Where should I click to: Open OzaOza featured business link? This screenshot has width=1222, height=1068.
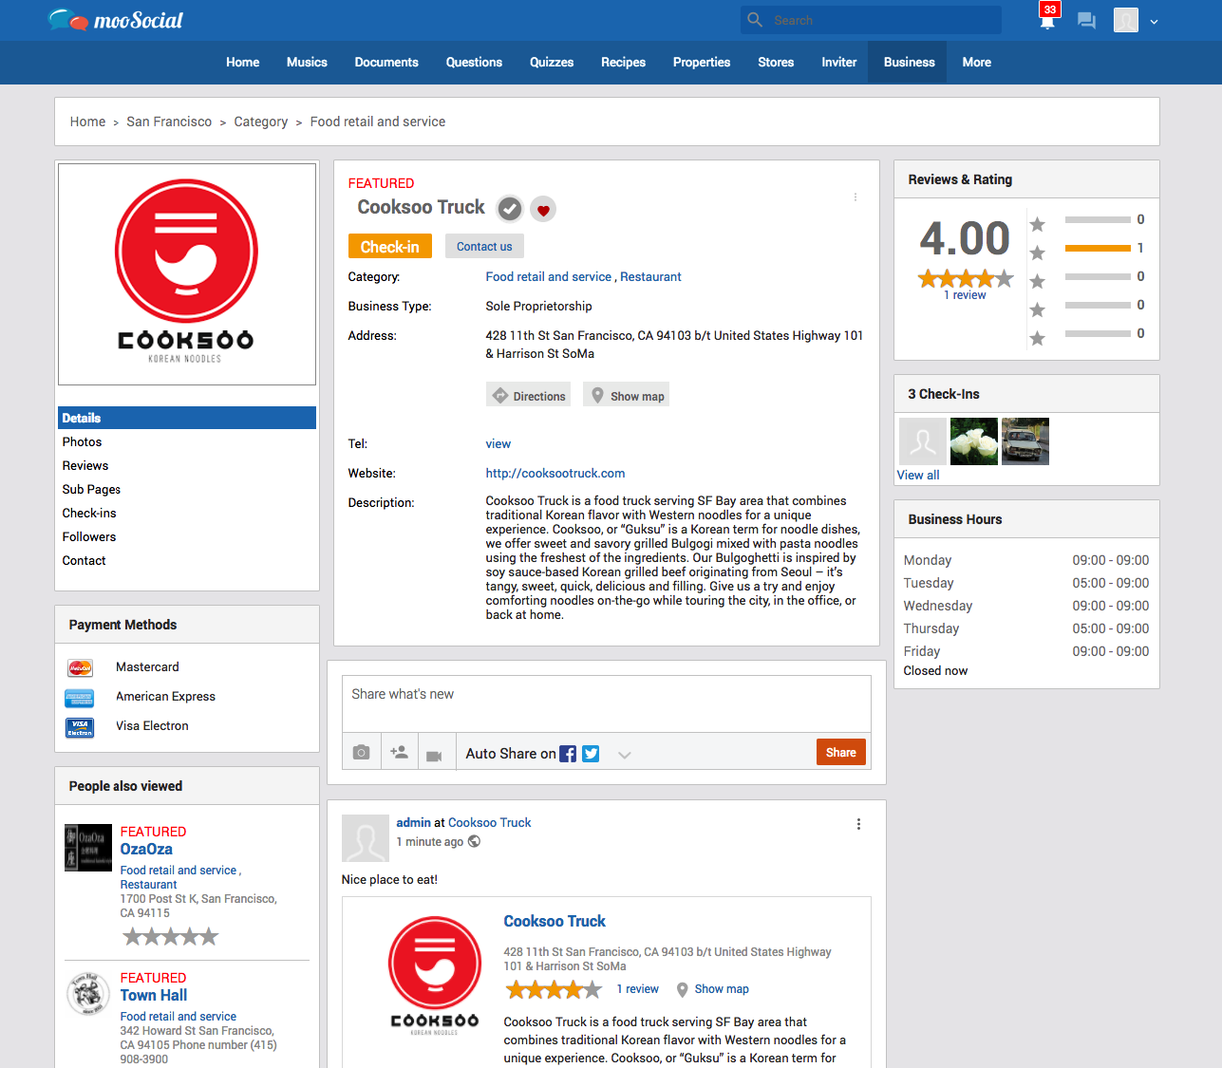[x=146, y=849]
